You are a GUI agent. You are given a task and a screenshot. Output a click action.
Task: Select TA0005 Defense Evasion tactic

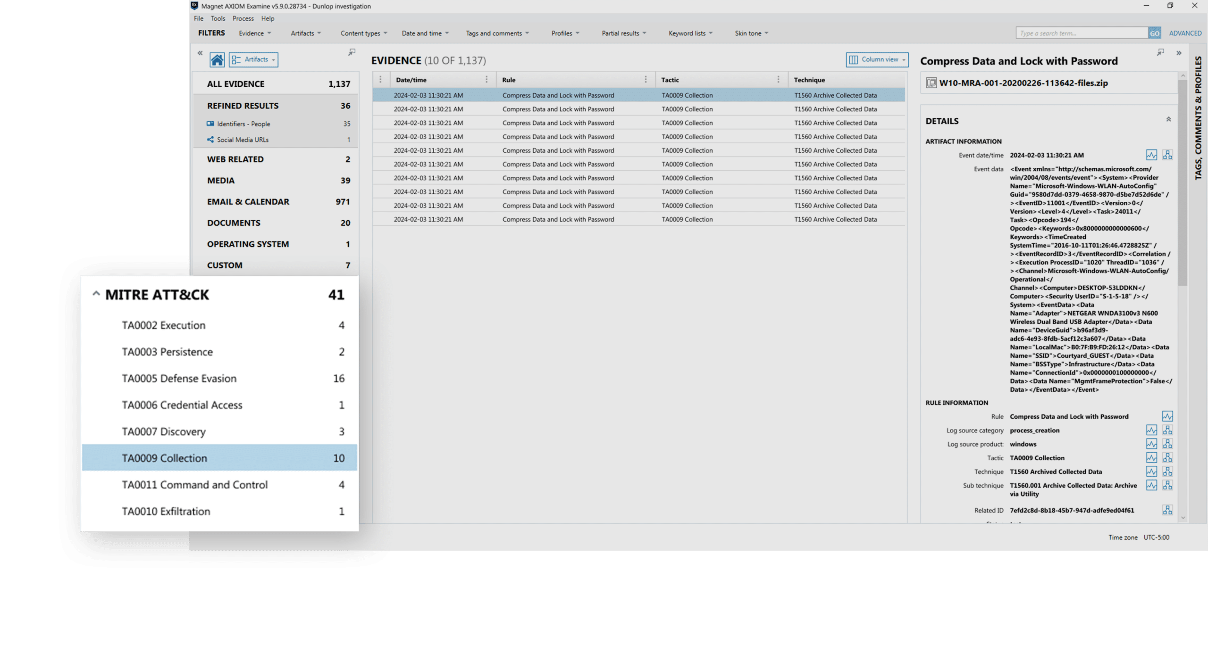point(219,378)
